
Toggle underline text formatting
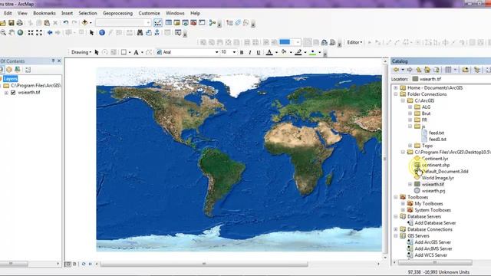259,53
